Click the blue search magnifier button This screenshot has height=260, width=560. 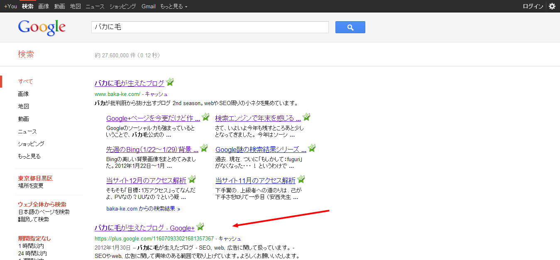tap(350, 27)
